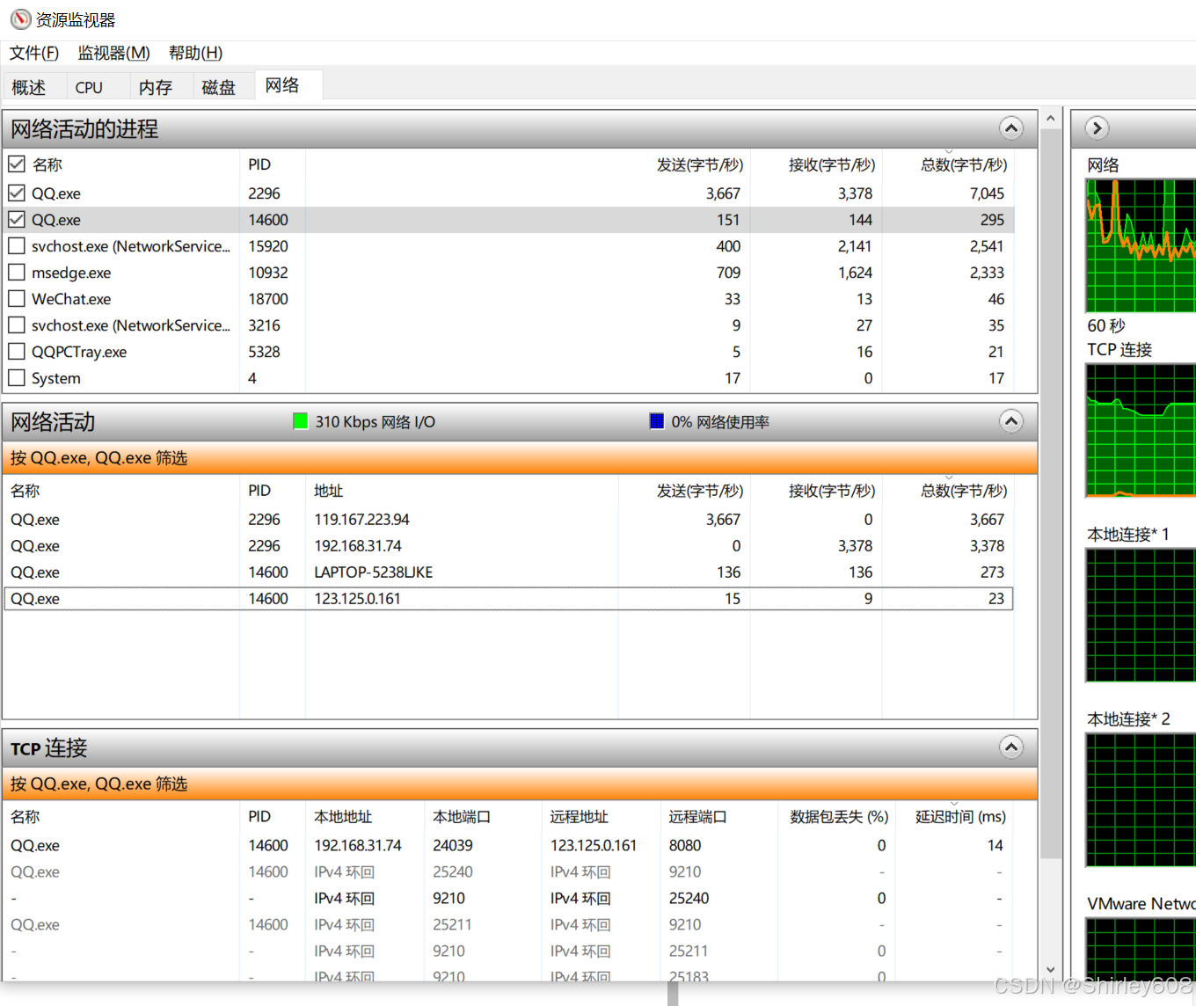Select TCP connection with local port 25211
Image resolution: width=1196 pixels, height=1006 pixels.
(508, 924)
